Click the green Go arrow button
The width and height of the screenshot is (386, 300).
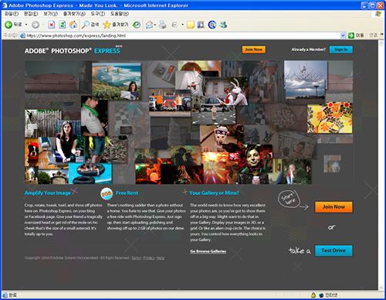[351, 36]
